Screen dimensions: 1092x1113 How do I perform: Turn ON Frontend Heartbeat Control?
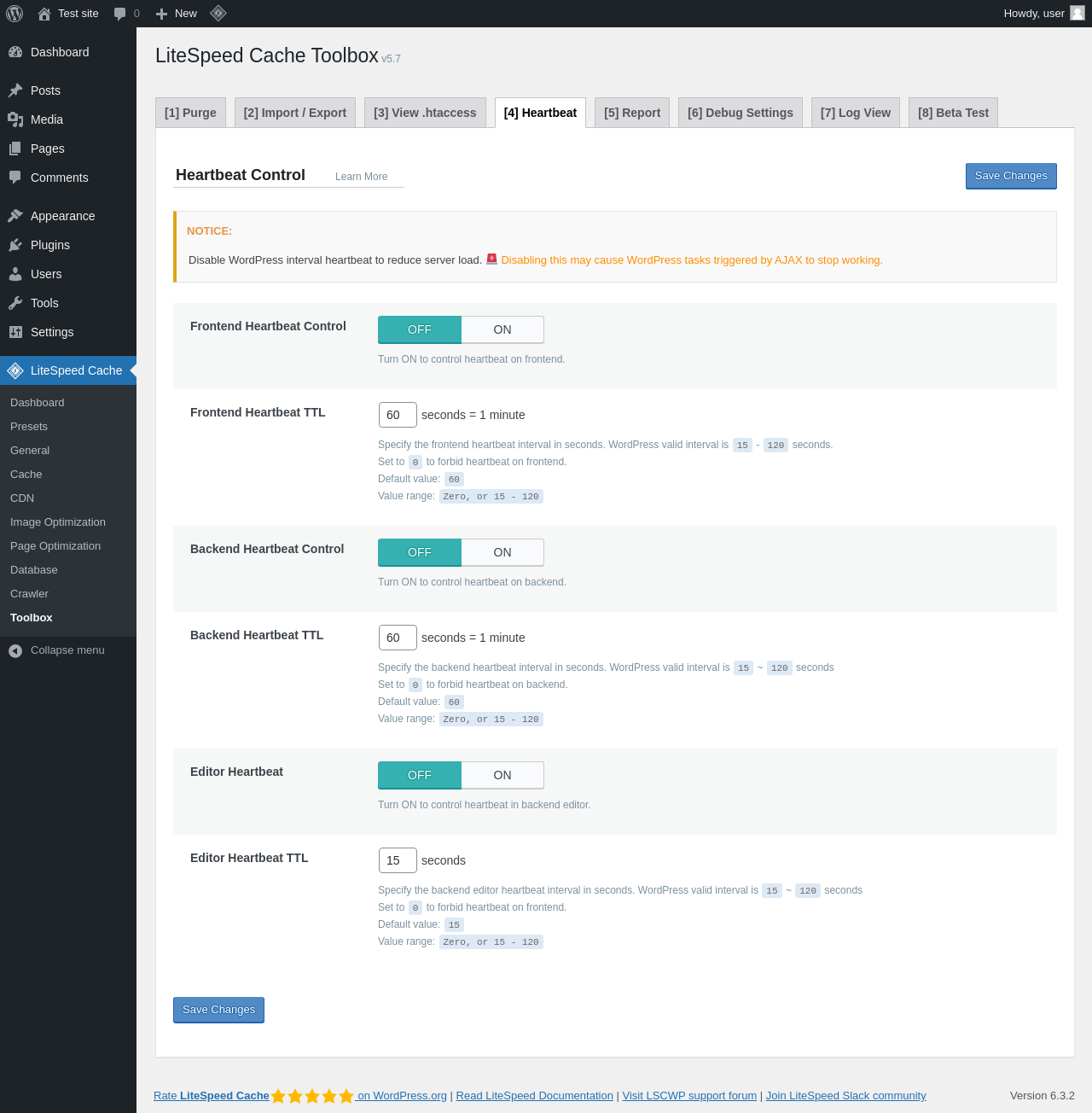(502, 329)
